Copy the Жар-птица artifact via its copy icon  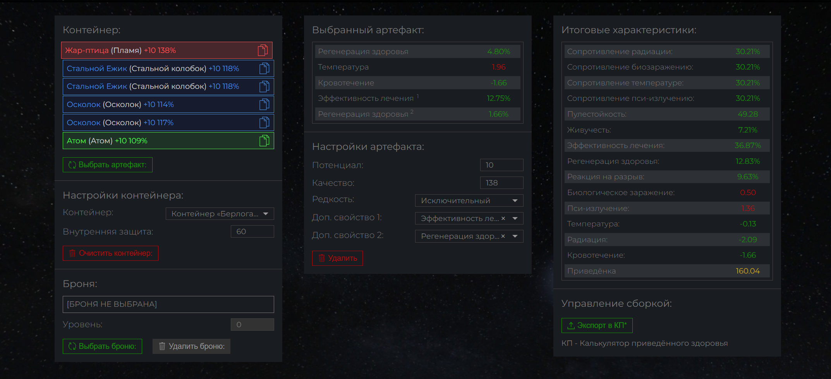[x=263, y=50]
